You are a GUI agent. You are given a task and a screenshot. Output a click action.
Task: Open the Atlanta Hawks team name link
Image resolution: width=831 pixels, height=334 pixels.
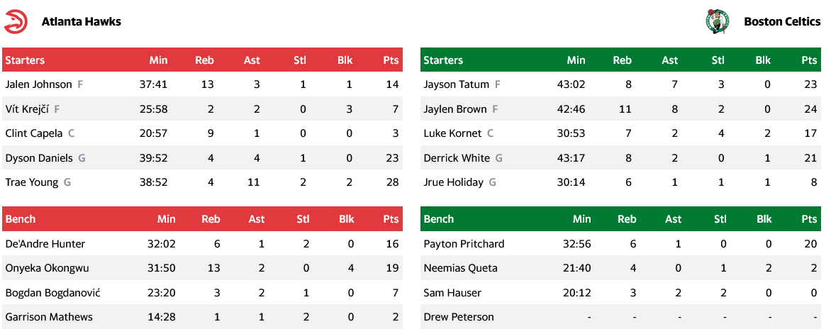(81, 21)
